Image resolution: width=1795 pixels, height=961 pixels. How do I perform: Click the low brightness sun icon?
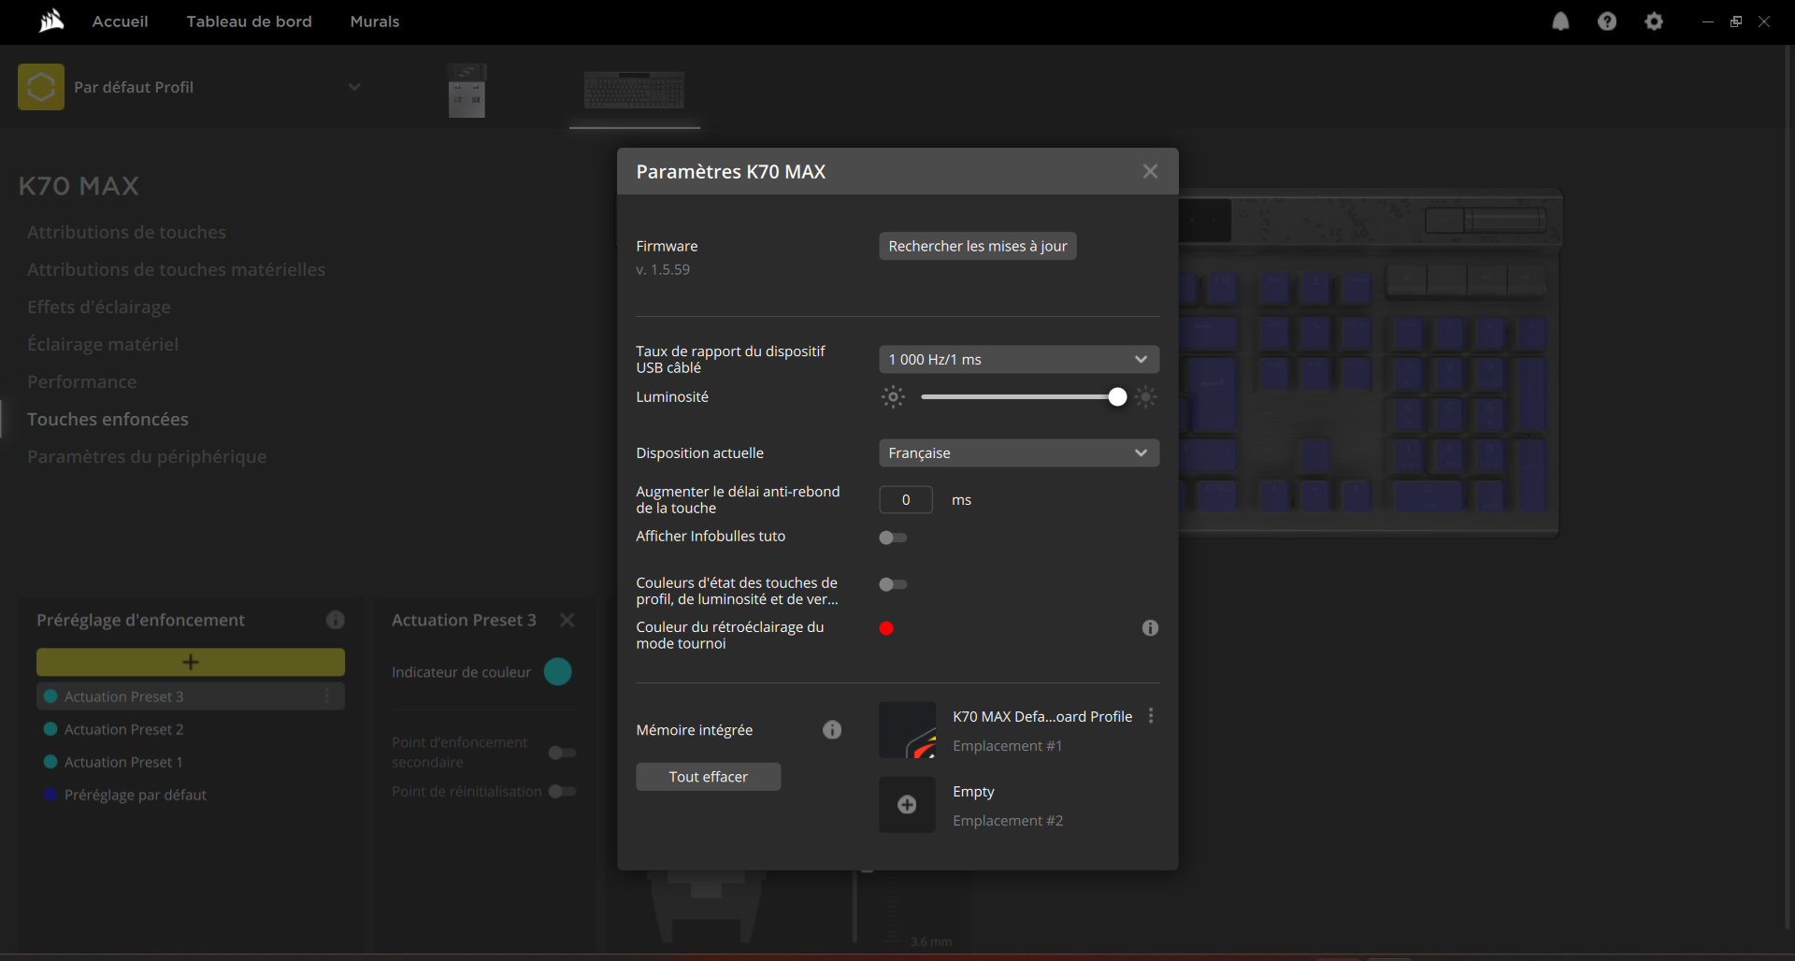point(893,397)
